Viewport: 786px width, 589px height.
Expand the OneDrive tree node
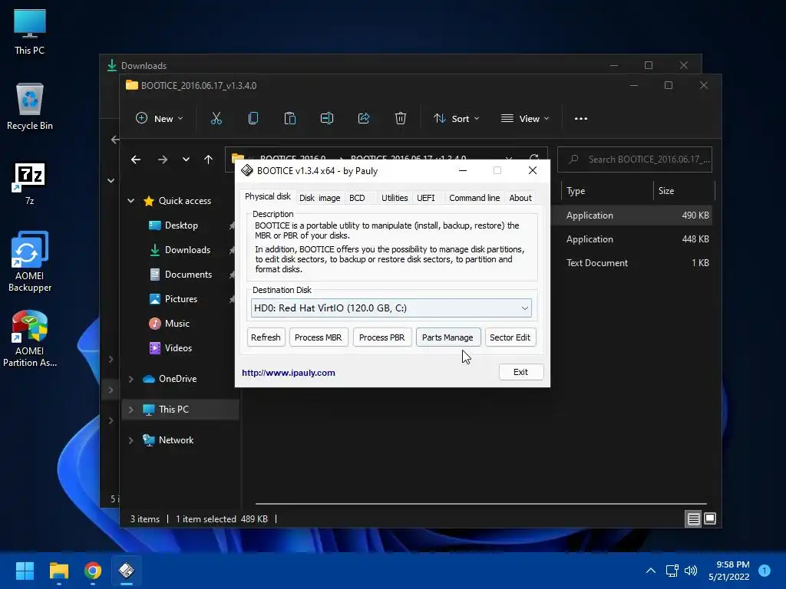pyautogui.click(x=130, y=379)
